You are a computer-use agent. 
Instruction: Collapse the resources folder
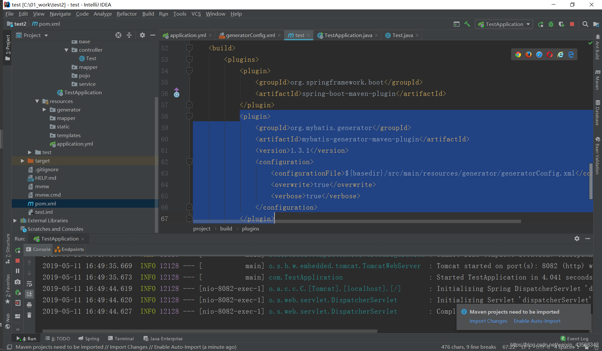[x=37, y=101]
